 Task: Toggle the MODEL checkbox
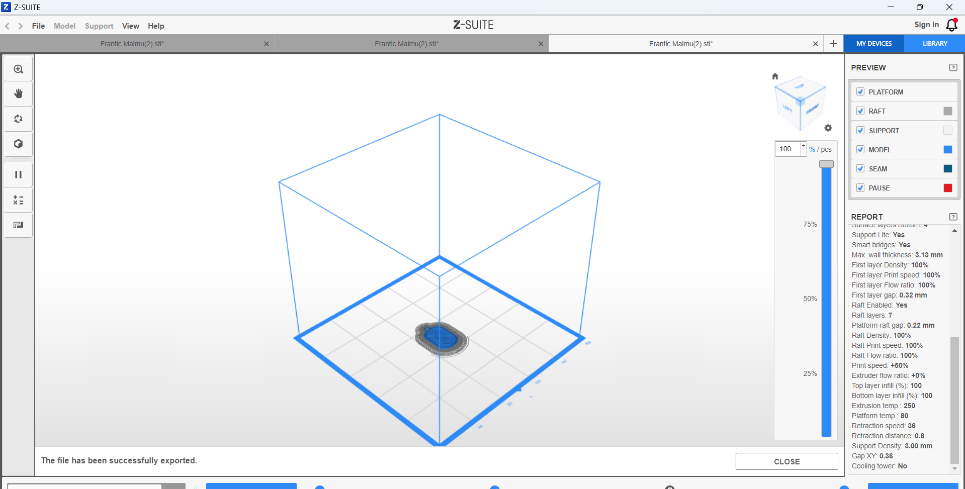coord(860,149)
